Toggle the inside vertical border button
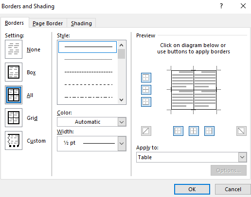The width and height of the screenshot is (251, 197). coord(194,131)
